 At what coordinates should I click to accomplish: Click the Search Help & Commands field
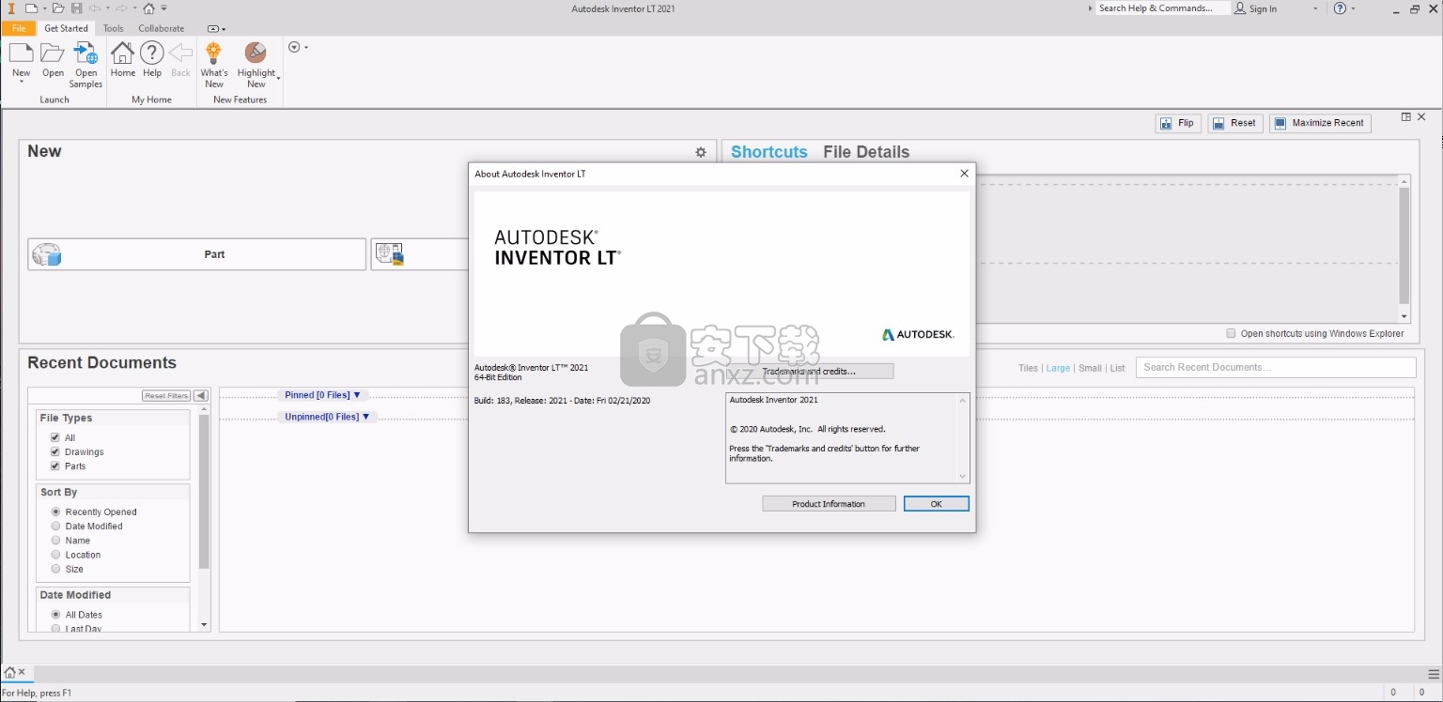point(1163,8)
